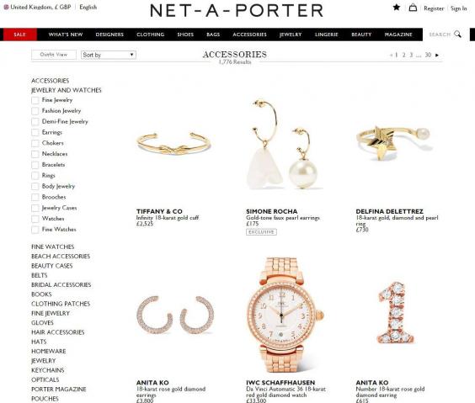Open the Hair Accessories category
475x403 pixels.
coord(58,332)
